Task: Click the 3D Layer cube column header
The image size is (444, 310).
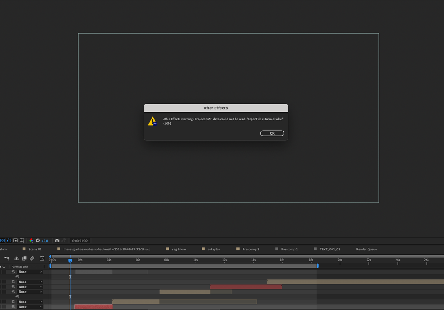Action: coord(4,267)
